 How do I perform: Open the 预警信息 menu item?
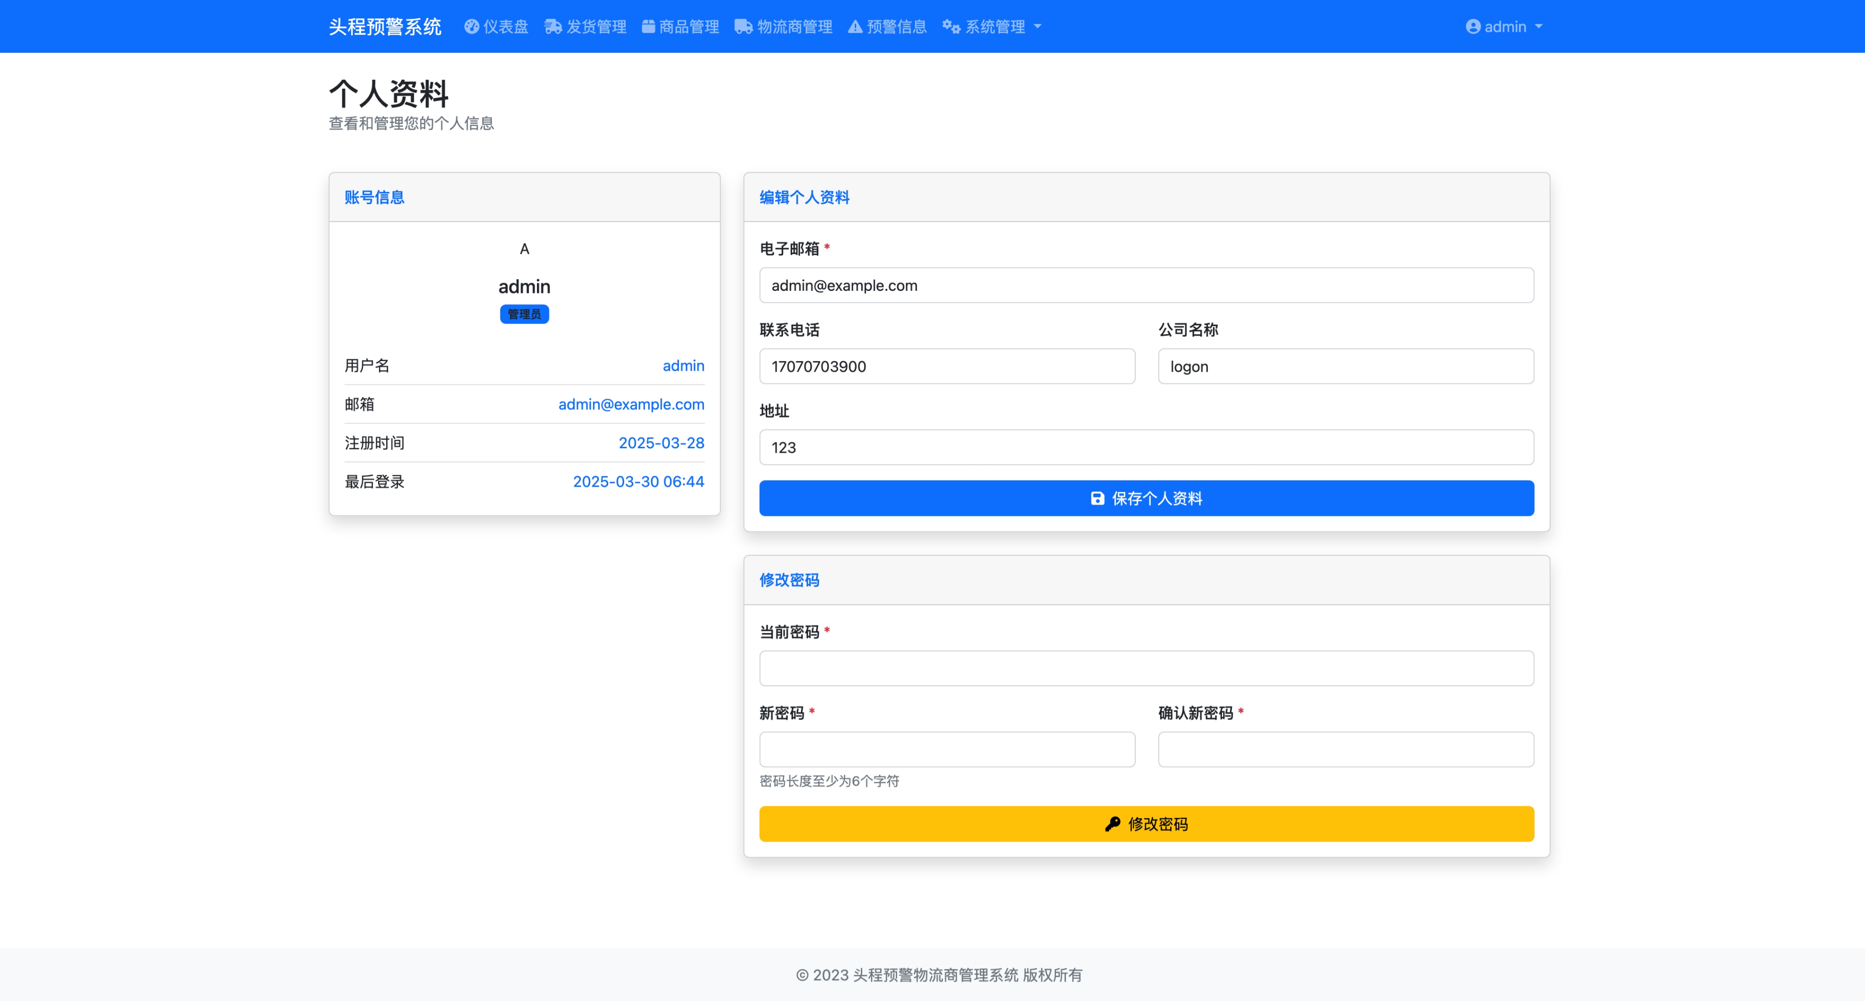tap(896, 27)
